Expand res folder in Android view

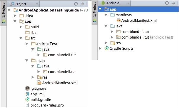[106, 43]
